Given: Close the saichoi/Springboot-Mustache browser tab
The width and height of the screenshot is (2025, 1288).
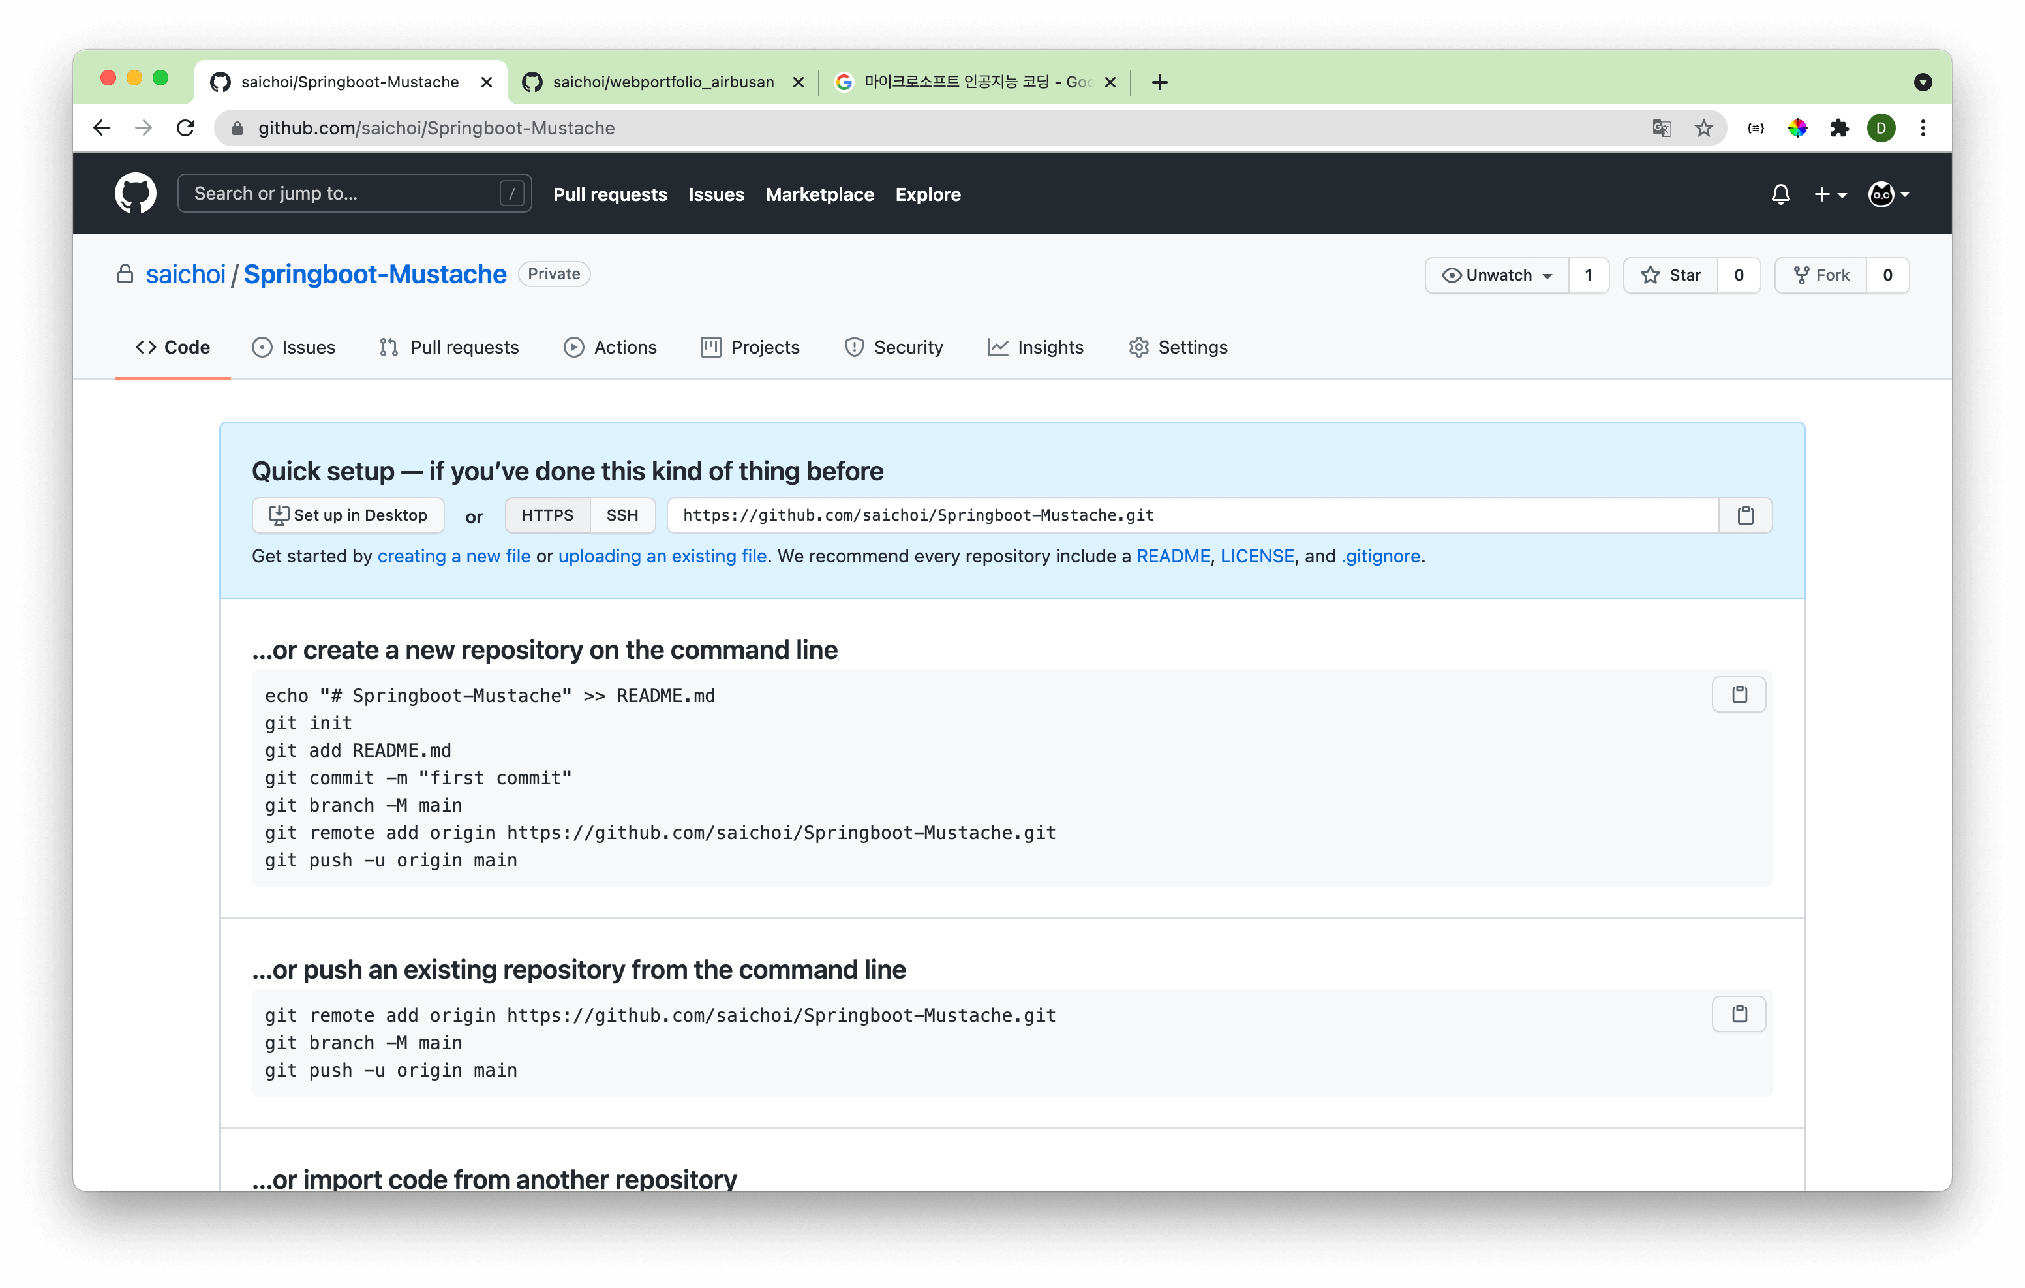Looking at the screenshot, I should point(486,82).
